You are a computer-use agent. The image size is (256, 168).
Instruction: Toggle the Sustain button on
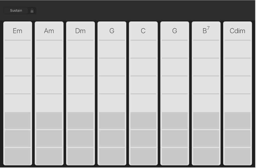pyautogui.click(x=15, y=10)
